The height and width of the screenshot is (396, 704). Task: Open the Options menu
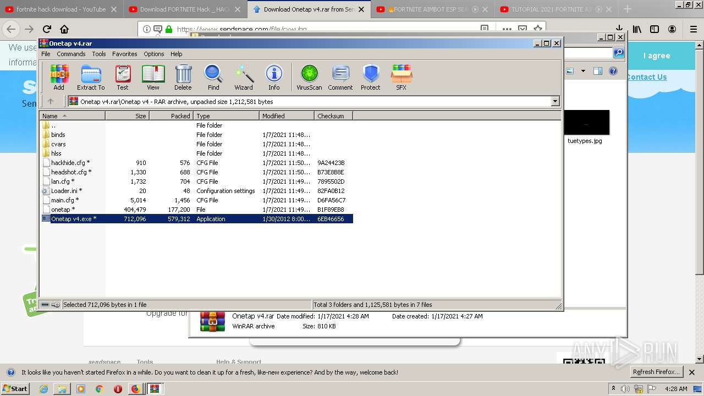(x=154, y=54)
